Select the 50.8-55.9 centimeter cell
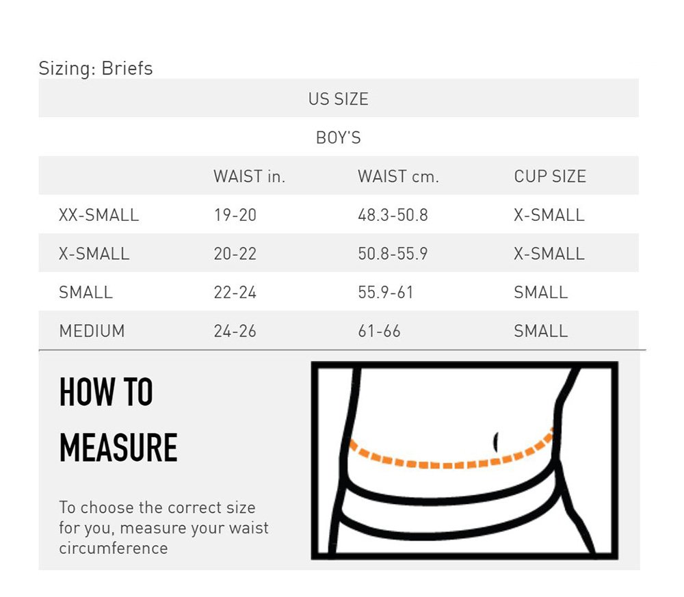This screenshot has width=684, height=597. tap(393, 254)
